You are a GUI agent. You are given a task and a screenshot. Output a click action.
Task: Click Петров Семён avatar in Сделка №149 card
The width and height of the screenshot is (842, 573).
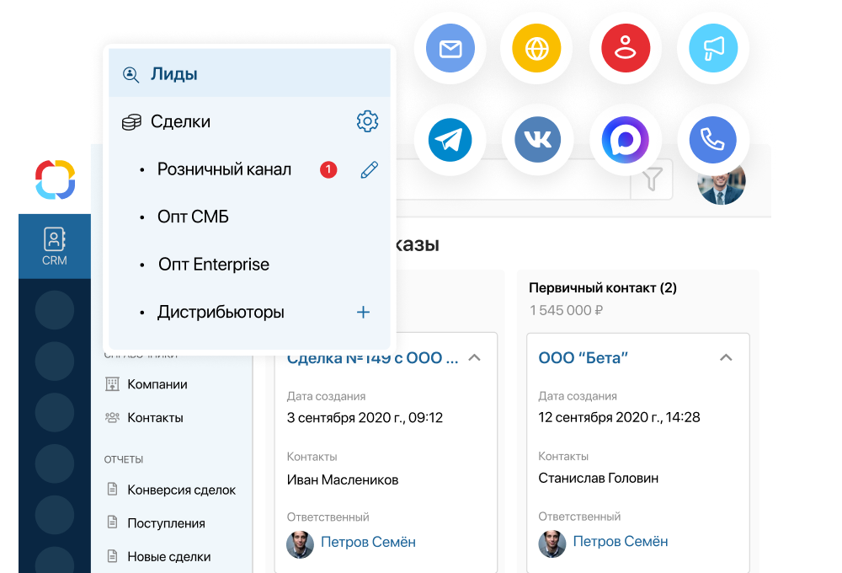coord(301,544)
